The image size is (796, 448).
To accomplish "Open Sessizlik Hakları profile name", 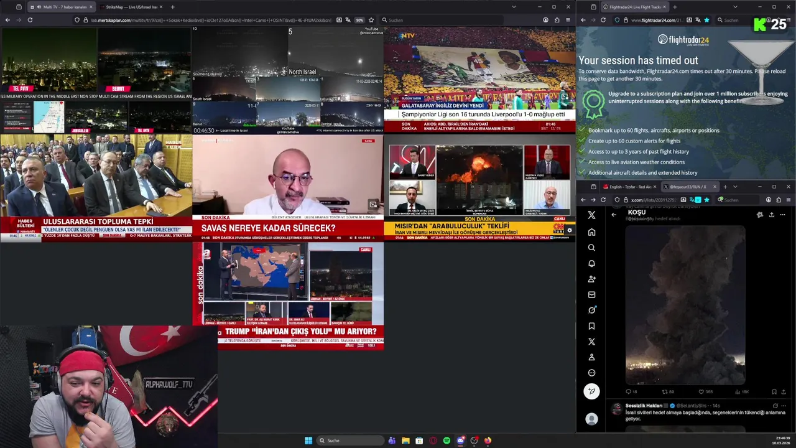I will (644, 406).
